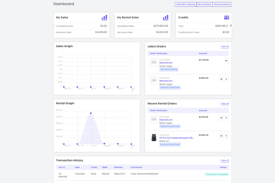
Task: Cancel the $1,865.00 Macbook pro order
Action: pyautogui.click(x=226, y=79)
